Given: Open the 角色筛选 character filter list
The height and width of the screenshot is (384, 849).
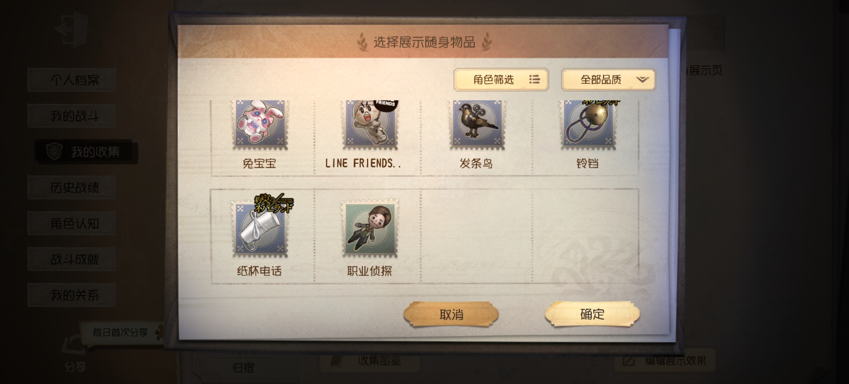Looking at the screenshot, I should (x=501, y=79).
